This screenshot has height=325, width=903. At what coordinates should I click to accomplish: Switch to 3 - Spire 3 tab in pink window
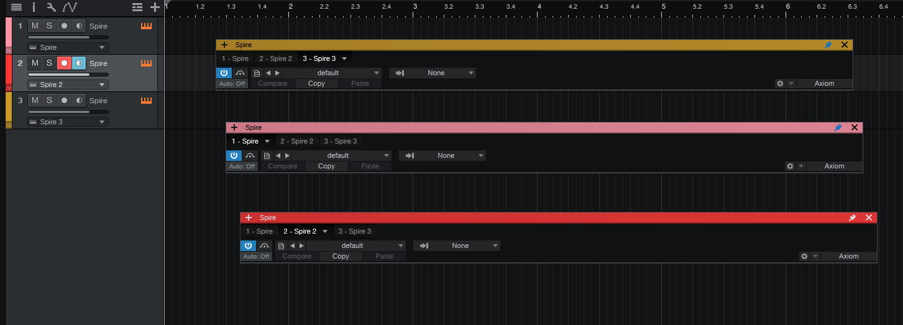point(341,141)
